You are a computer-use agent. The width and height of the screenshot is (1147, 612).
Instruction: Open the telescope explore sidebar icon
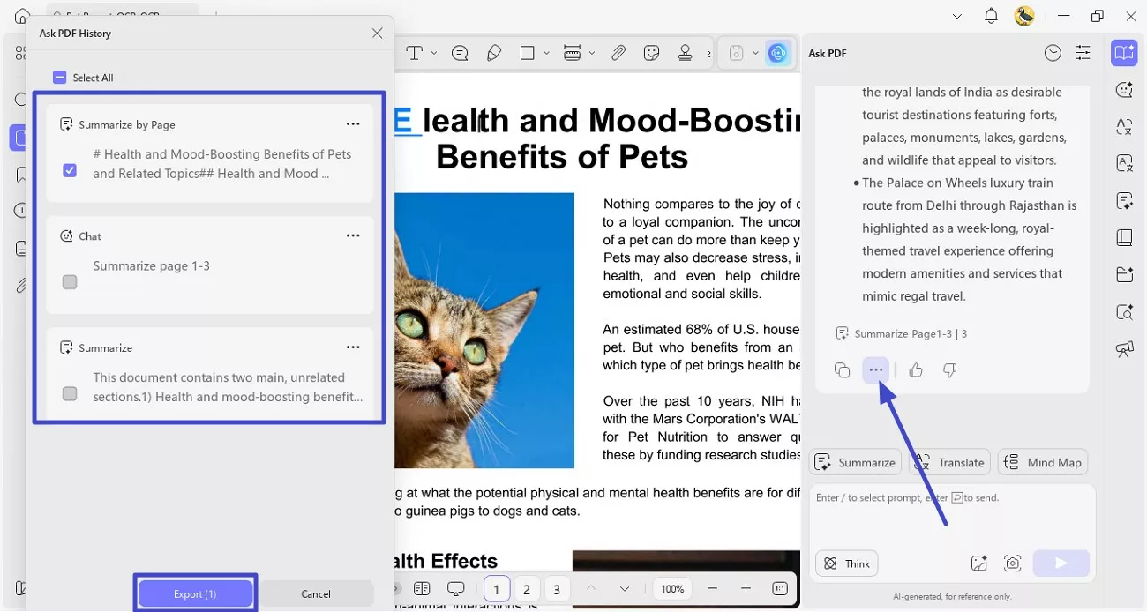[1124, 349]
